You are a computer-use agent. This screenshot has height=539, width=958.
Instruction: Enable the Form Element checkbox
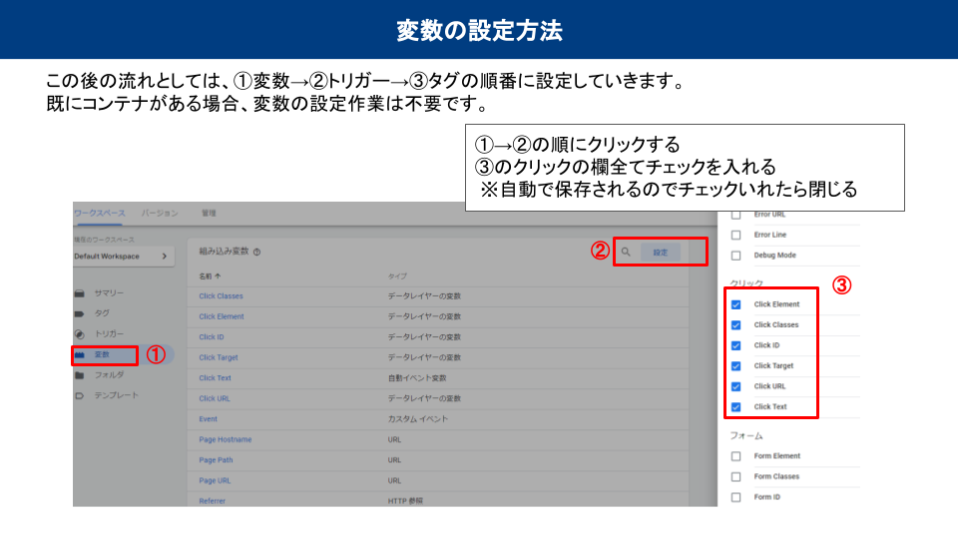[736, 456]
